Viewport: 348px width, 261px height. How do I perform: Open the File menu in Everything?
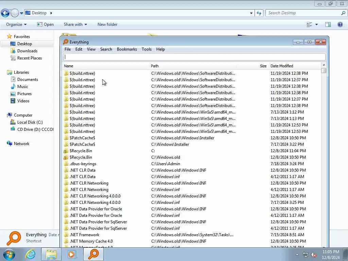point(68,49)
